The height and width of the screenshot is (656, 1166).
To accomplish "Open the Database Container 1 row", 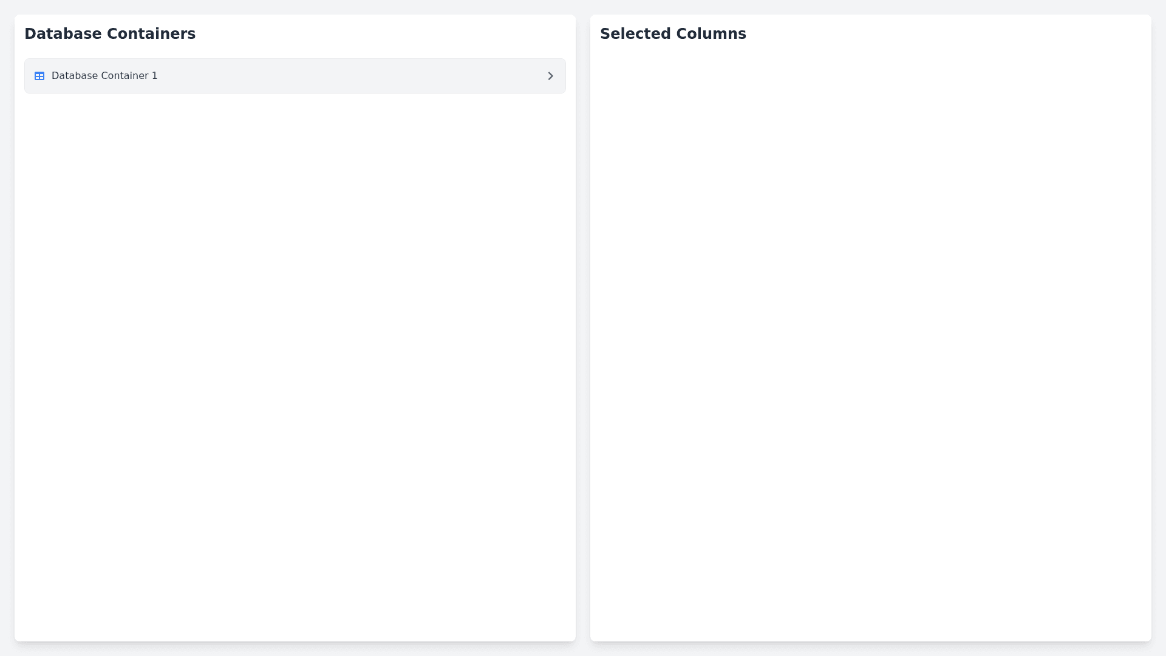I will point(295,76).
